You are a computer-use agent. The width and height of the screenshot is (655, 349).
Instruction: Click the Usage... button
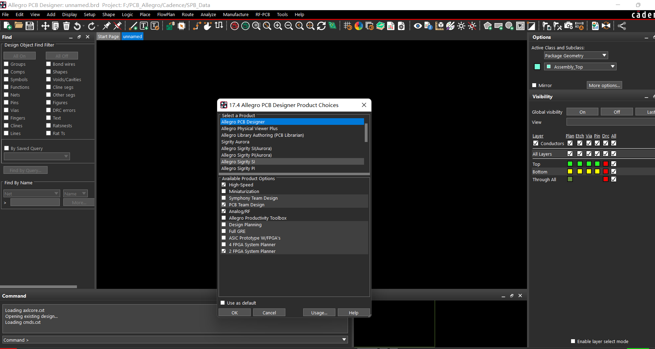[x=319, y=313]
